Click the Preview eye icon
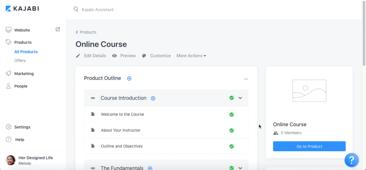 pos(114,56)
